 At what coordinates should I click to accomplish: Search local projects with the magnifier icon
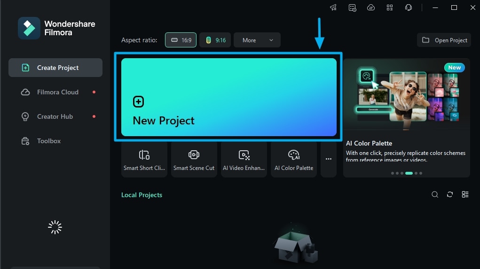coord(435,194)
